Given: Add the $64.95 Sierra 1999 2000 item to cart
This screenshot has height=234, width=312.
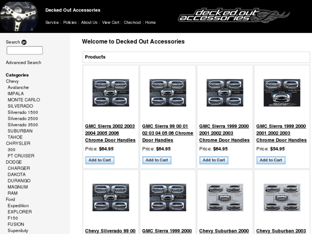Looking at the screenshot, I should tap(214, 160).
